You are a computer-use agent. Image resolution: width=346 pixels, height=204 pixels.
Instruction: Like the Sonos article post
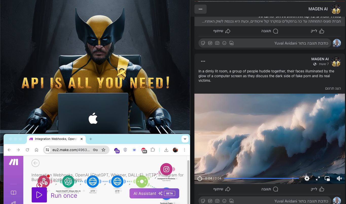coord(318,31)
